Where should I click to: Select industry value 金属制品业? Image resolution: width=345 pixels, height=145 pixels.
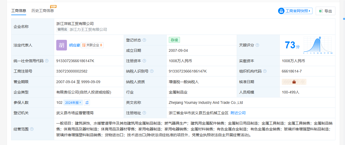tap(178, 92)
